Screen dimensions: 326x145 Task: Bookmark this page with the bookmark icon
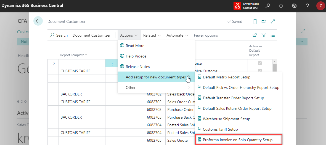(x=255, y=21)
